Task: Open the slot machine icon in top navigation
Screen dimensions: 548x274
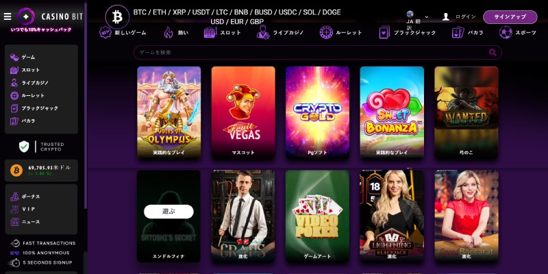Action: tap(210, 32)
